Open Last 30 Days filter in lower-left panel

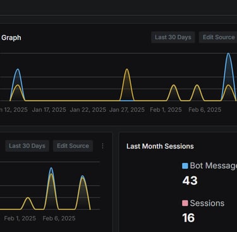pyautogui.click(x=27, y=146)
